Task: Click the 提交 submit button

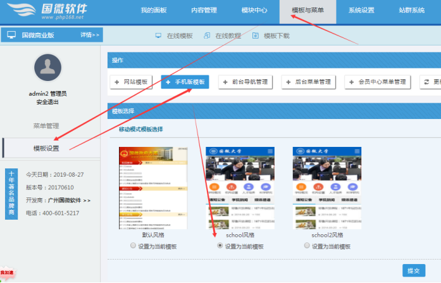Action: click(413, 270)
